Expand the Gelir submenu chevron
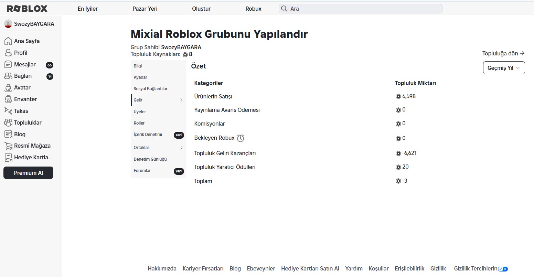Screen dimensions: 534x277 coord(181,100)
